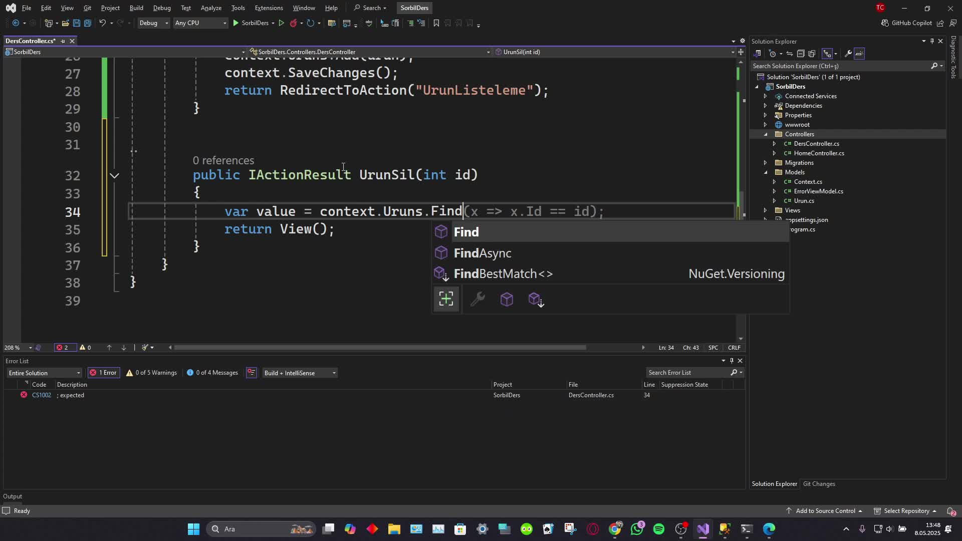Click IntelliSense wrench properties filter icon
Viewport: 962px width, 541px height.
coord(477,300)
